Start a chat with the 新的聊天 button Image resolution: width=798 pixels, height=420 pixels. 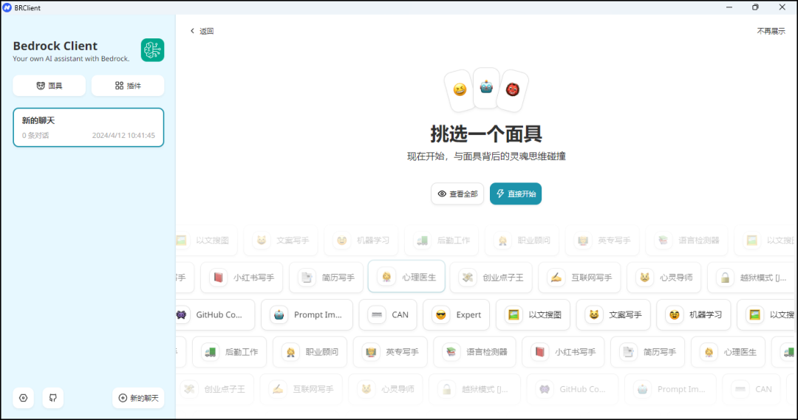138,398
